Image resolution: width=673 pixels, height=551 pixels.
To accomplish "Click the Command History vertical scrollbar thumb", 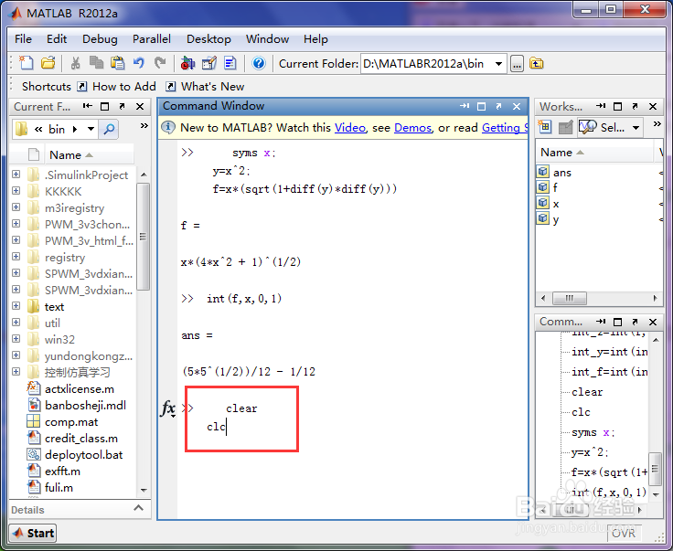I will click(x=655, y=469).
